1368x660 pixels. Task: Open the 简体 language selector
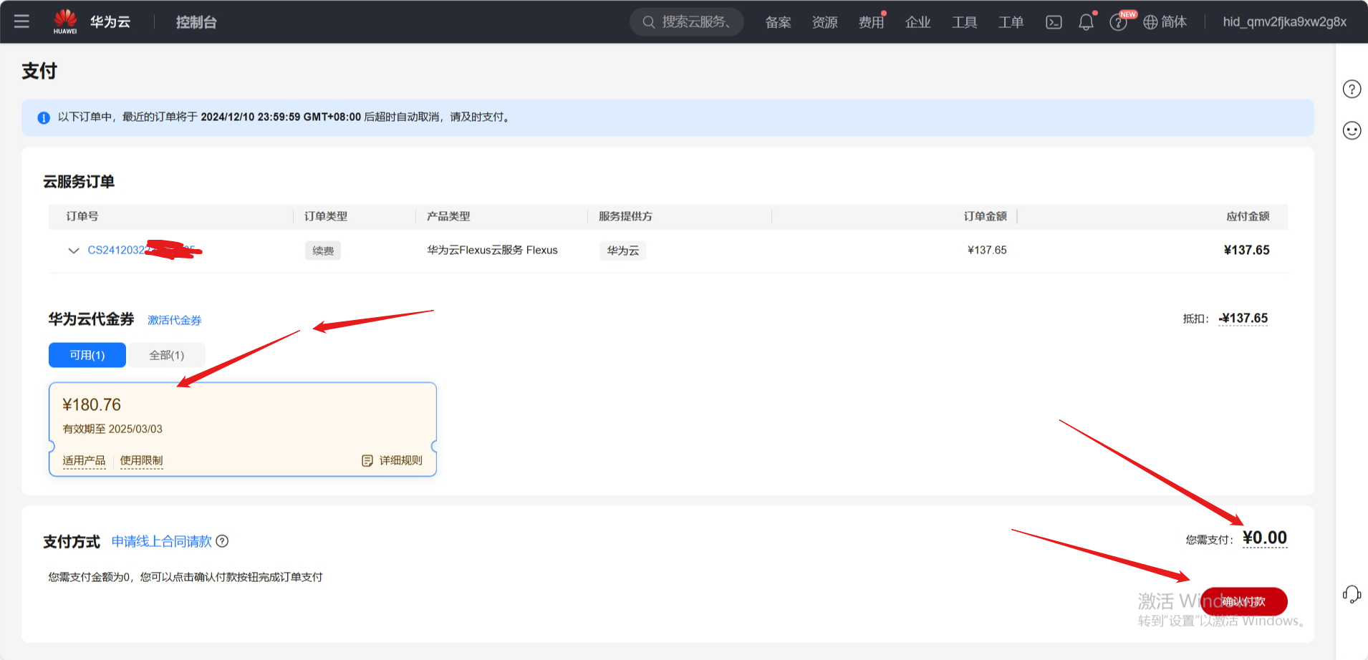tap(1165, 22)
